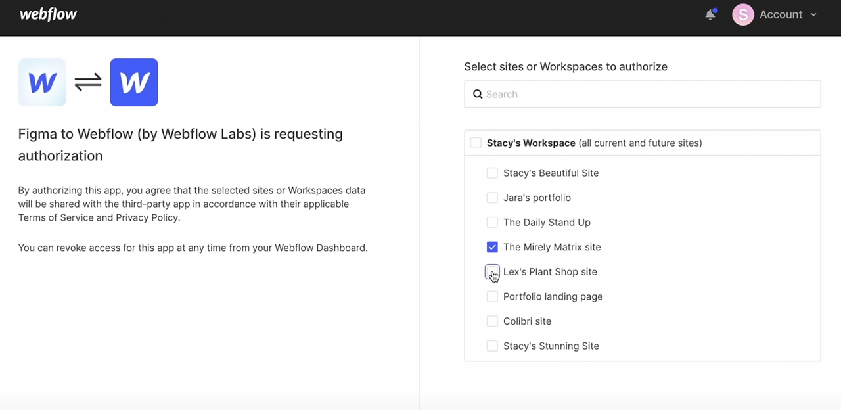Image resolution: width=841 pixels, height=410 pixels.
Task: Expand the Account dropdown chevron
Action: 813,14
